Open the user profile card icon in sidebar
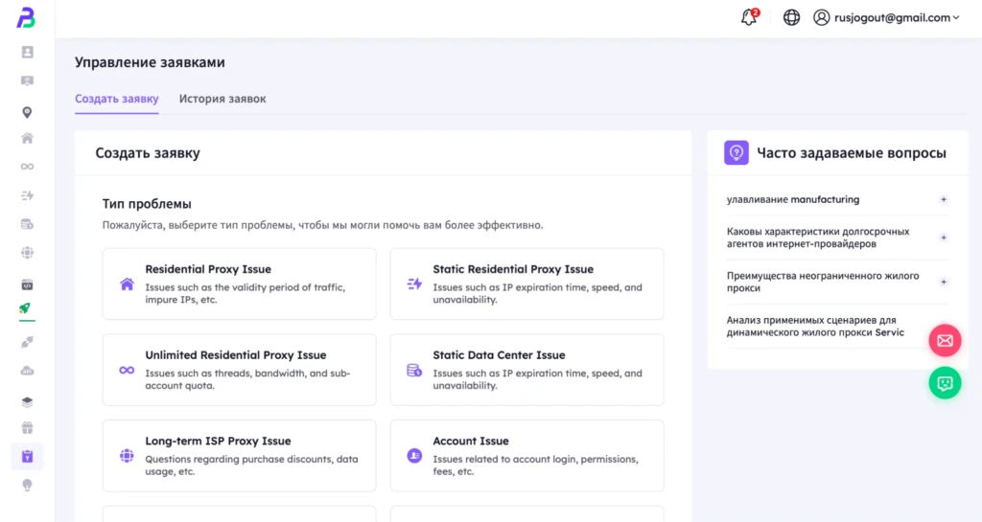982x522 pixels. point(27,52)
